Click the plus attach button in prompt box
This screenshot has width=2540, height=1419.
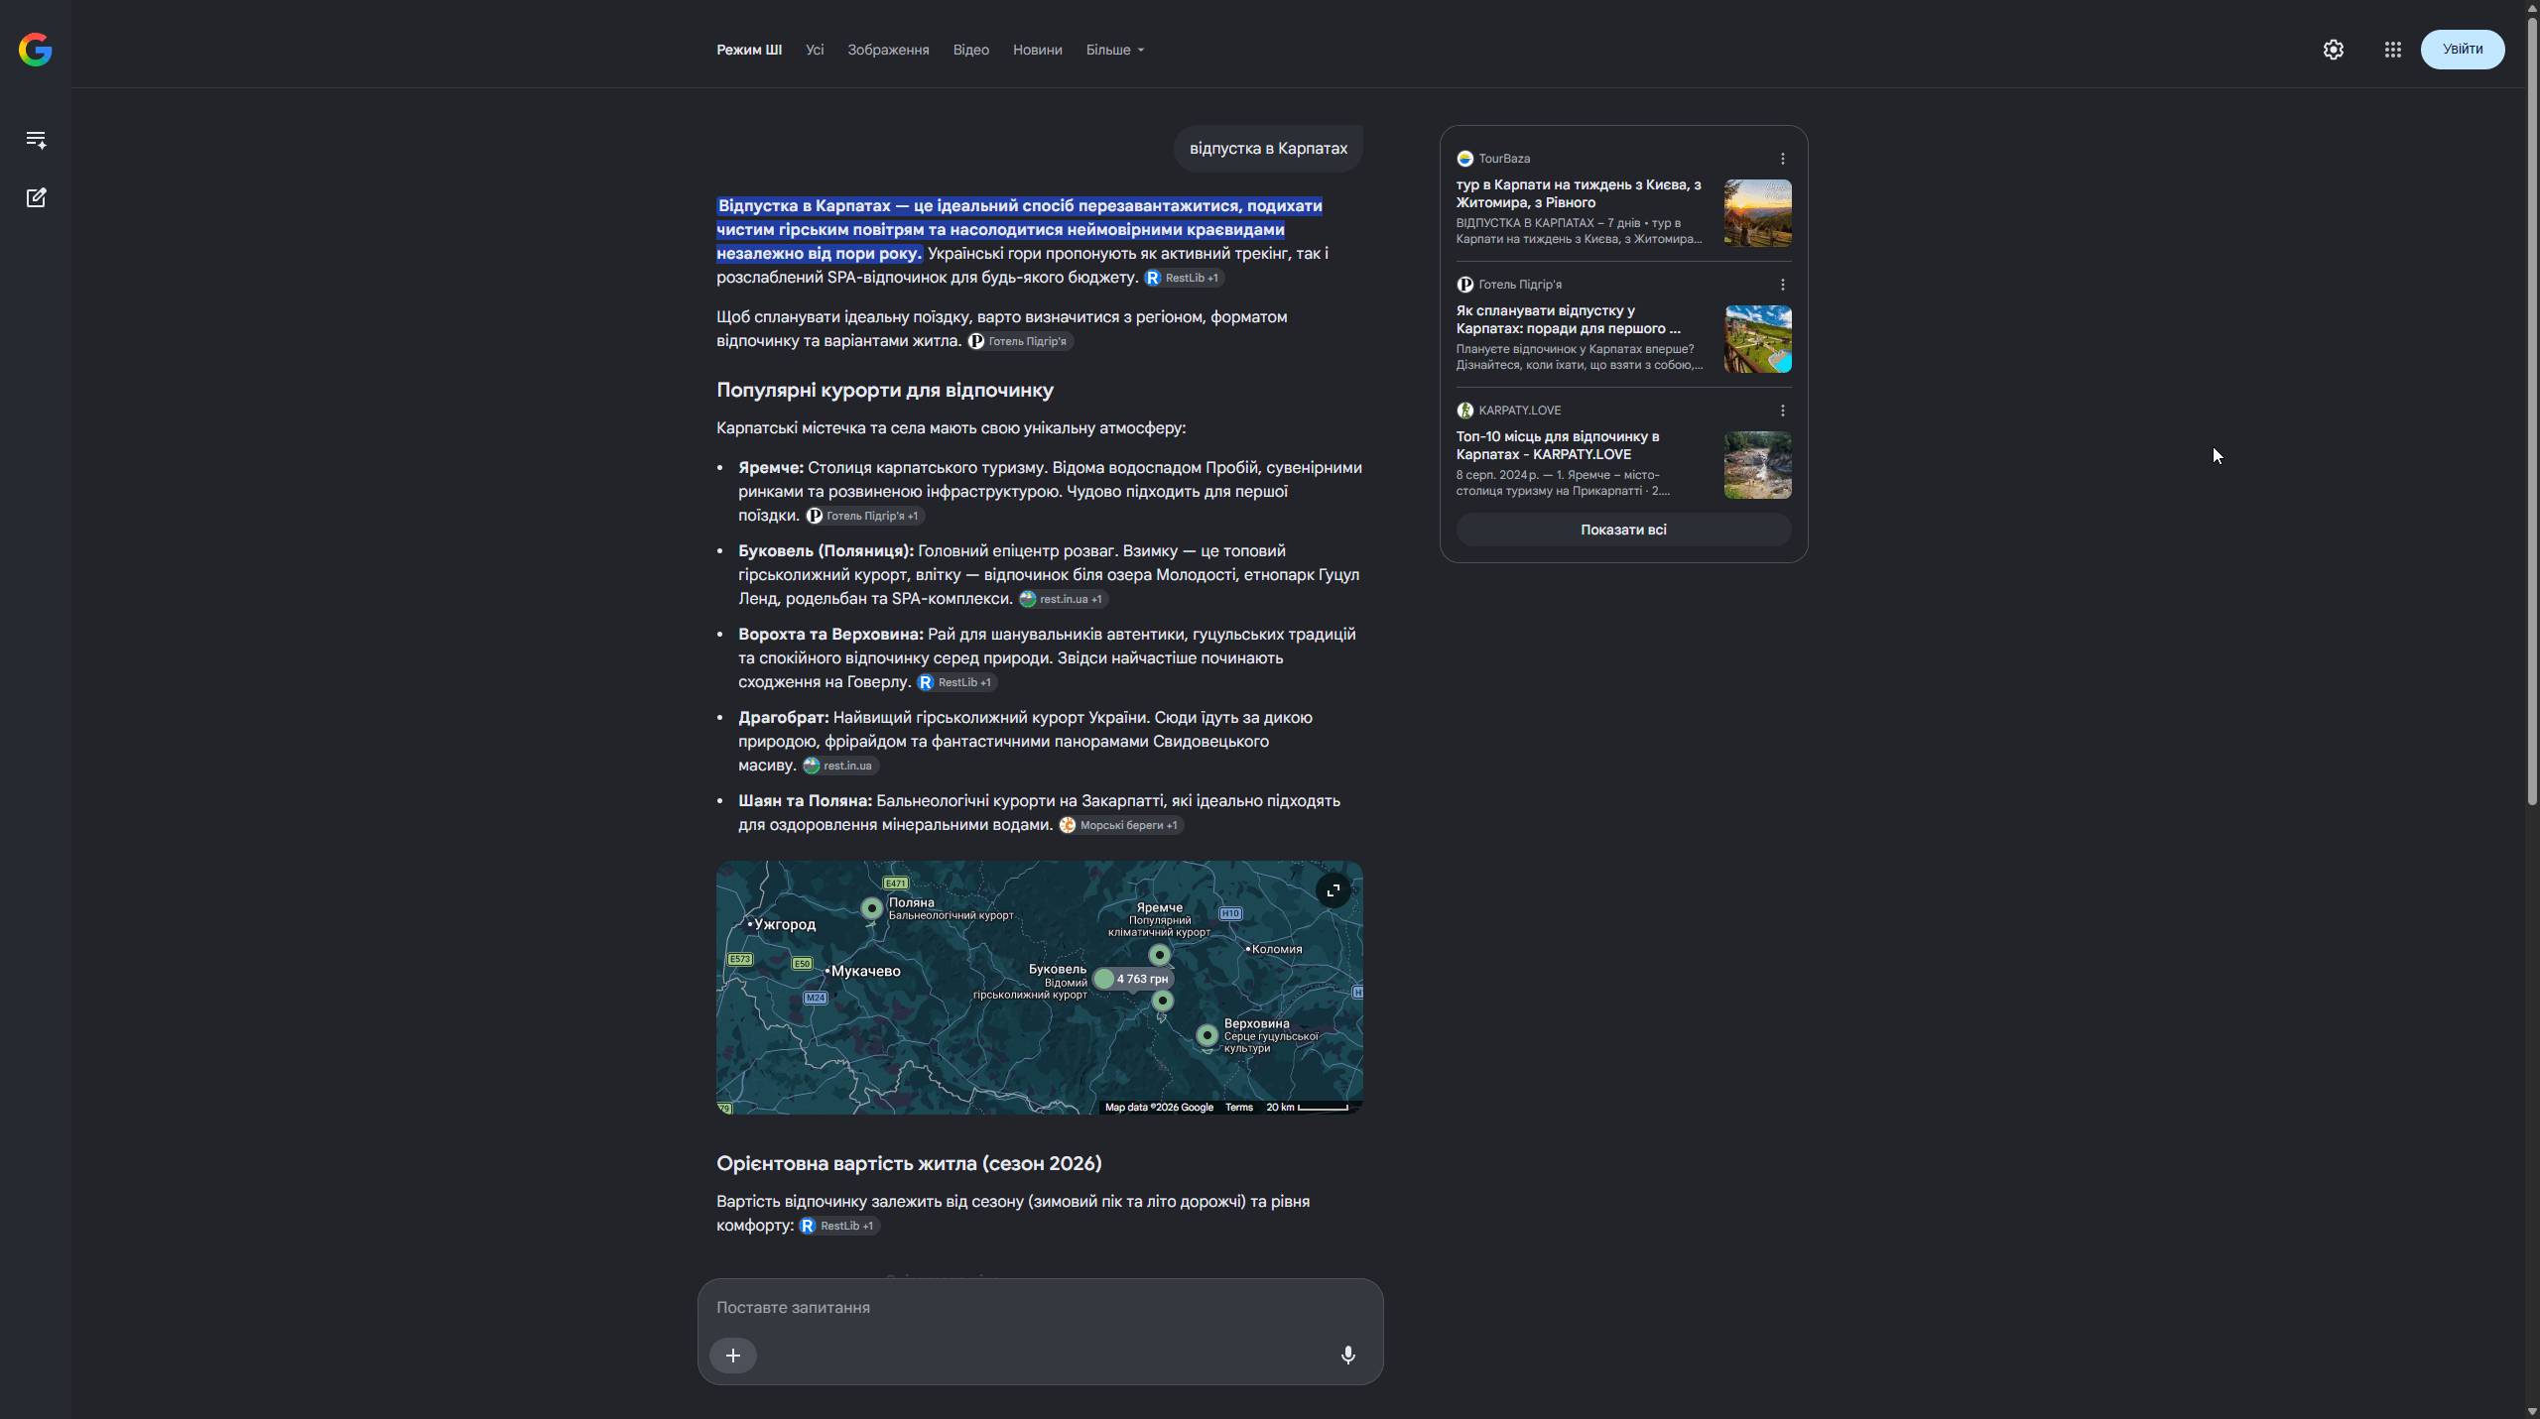(x=733, y=1356)
